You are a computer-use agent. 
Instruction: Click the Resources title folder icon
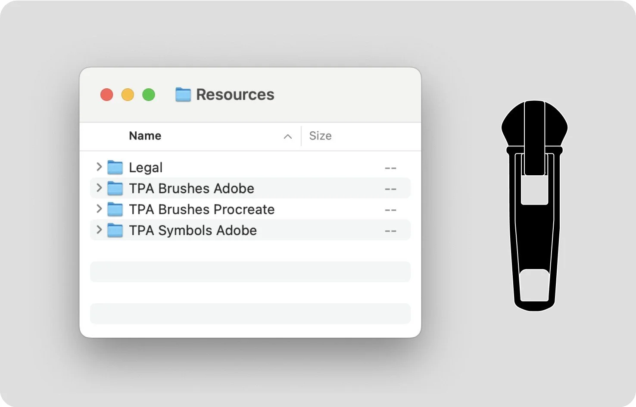(x=183, y=95)
